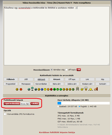
Task: Insert the teal grinning emoticon with teeth
Action: (29, 89)
